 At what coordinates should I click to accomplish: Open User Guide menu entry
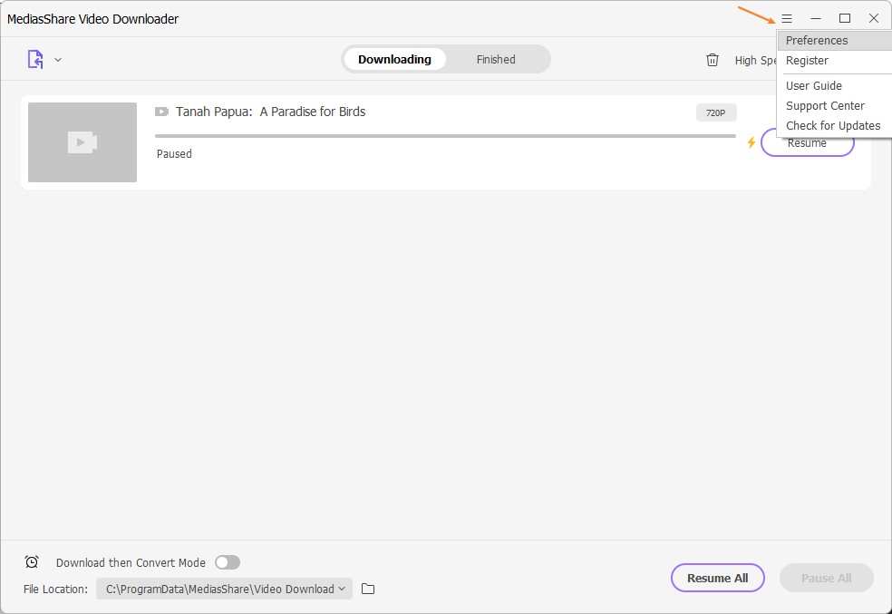813,86
